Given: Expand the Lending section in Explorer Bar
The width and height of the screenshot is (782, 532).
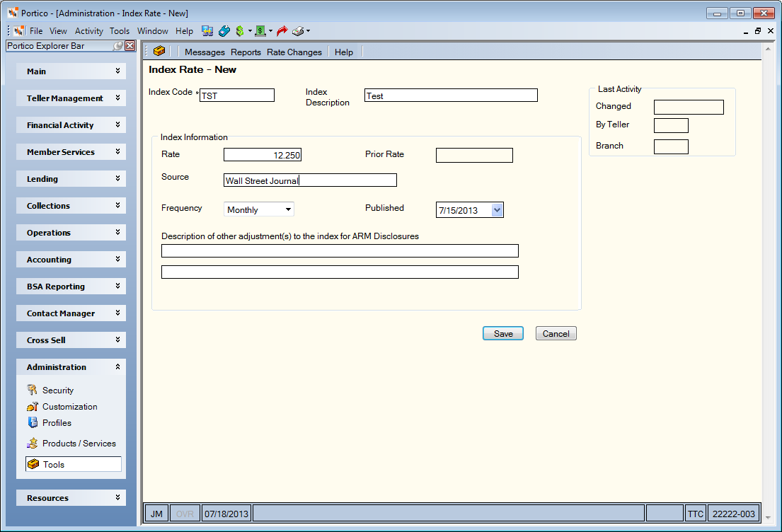Looking at the screenshot, I should pyautogui.click(x=71, y=178).
